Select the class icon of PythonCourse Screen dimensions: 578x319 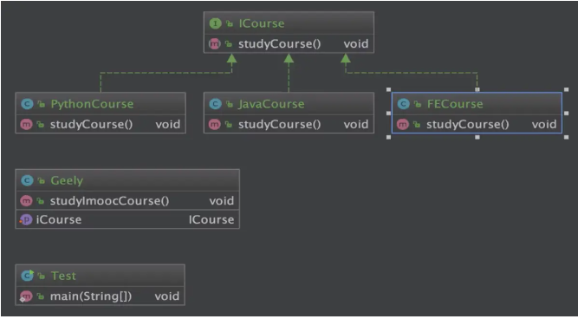point(27,104)
